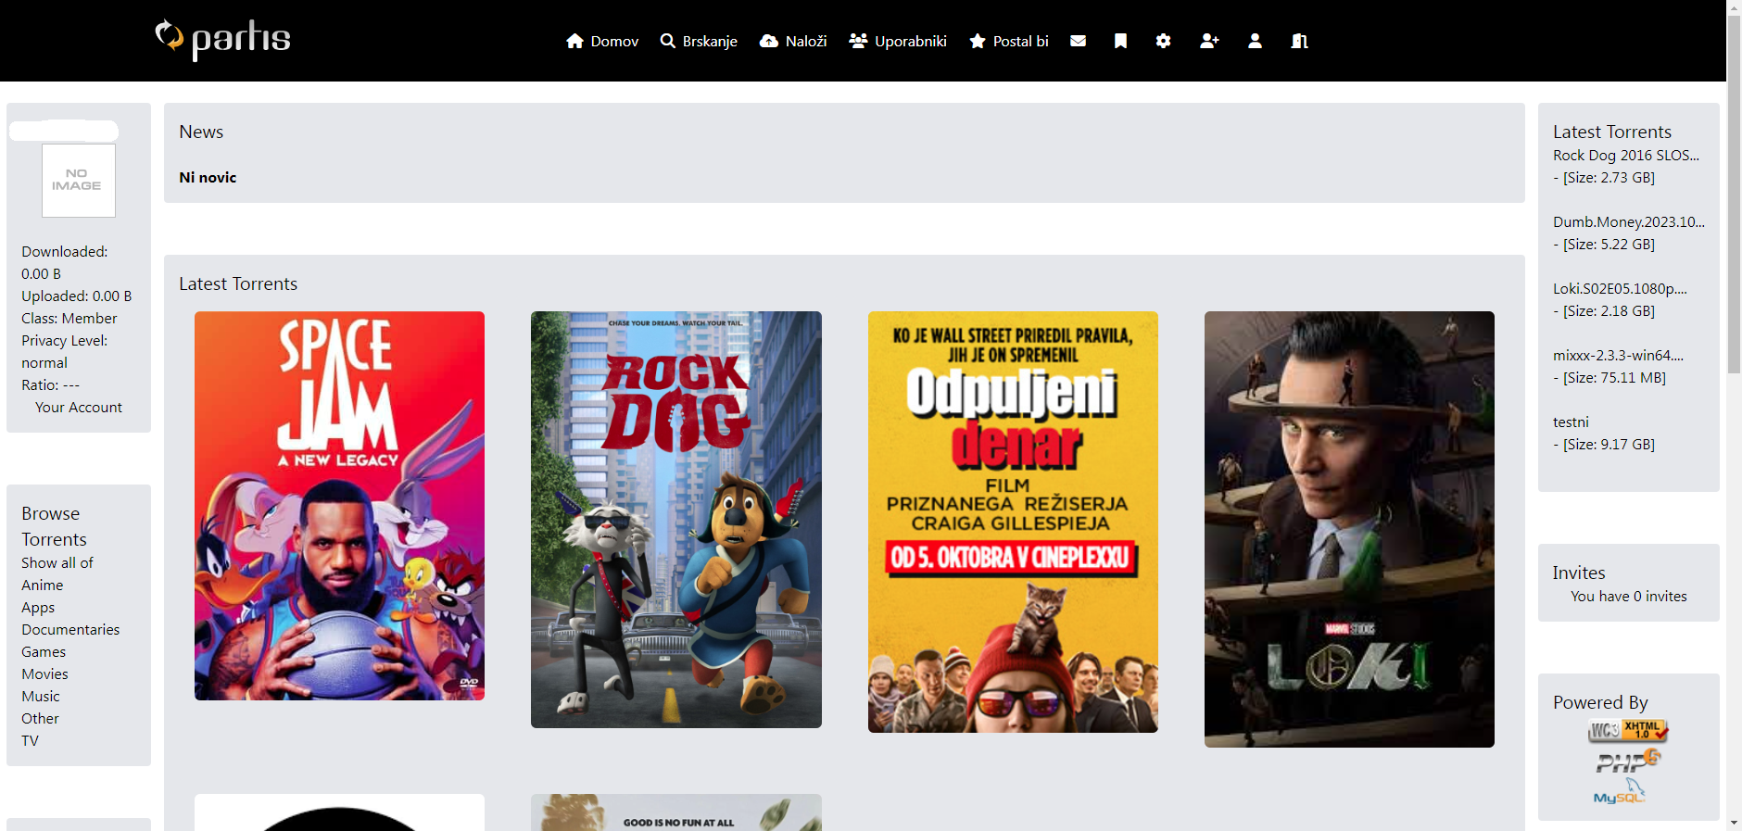Browse the TV category
Screen dimensions: 1742x831
click(31, 740)
